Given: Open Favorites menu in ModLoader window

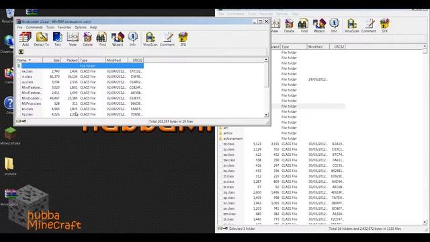Looking at the screenshot, I should pyautogui.click(x=64, y=28).
